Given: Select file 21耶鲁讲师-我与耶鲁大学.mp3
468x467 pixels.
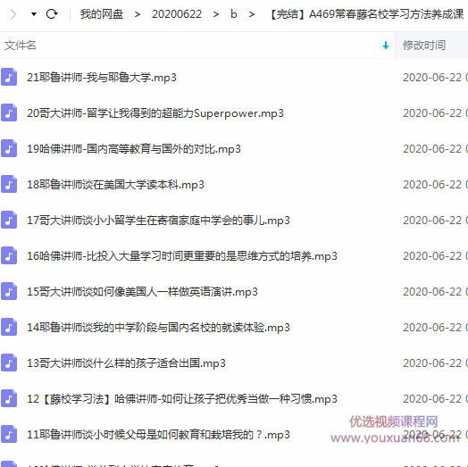Looking at the screenshot, I should pyautogui.click(x=102, y=78).
